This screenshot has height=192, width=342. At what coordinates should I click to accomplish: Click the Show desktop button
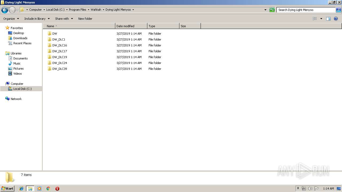click(339, 189)
